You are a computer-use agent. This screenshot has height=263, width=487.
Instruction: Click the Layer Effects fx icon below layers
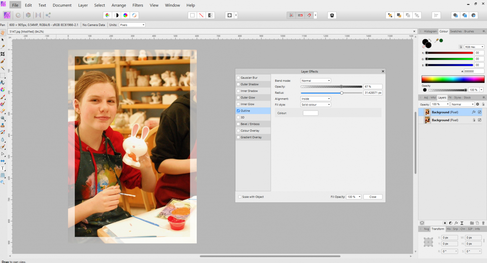456,223
